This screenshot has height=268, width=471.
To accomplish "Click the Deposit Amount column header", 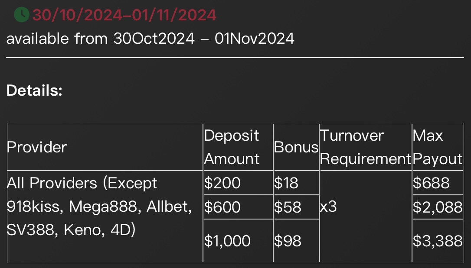I will [x=232, y=147].
